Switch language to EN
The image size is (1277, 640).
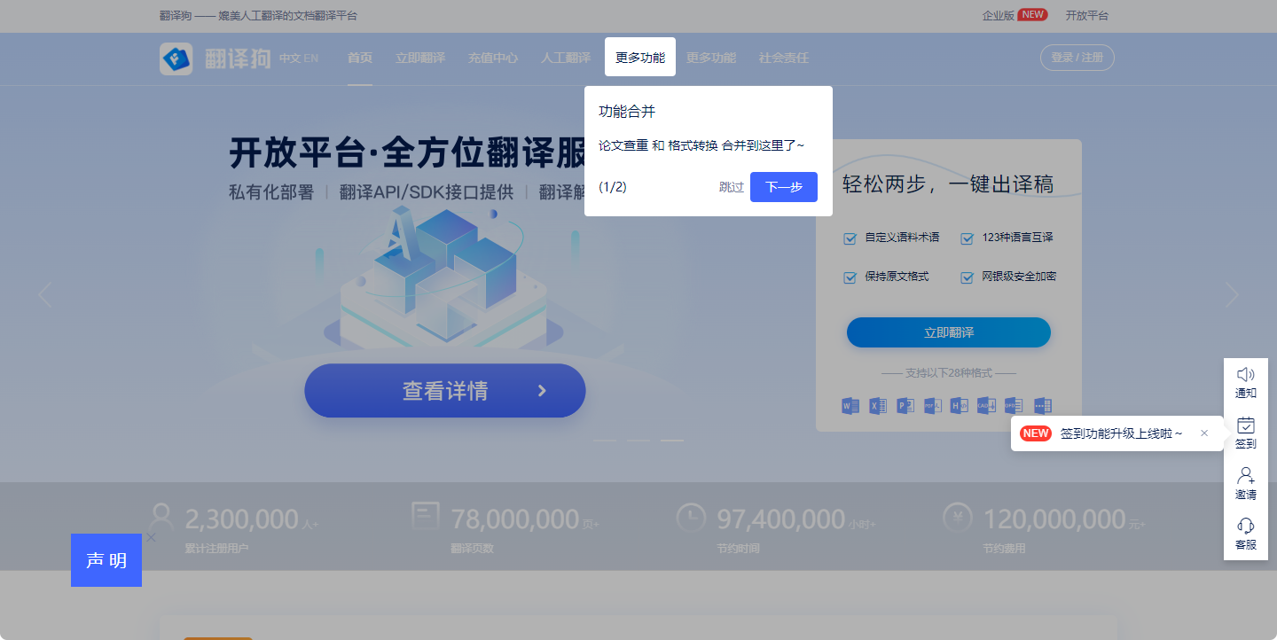click(x=310, y=59)
